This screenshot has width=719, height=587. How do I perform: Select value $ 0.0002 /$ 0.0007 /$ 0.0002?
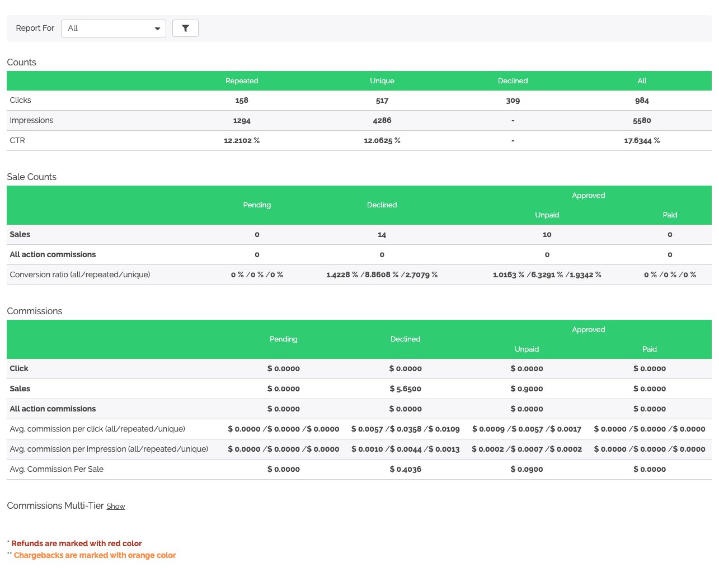(527, 449)
